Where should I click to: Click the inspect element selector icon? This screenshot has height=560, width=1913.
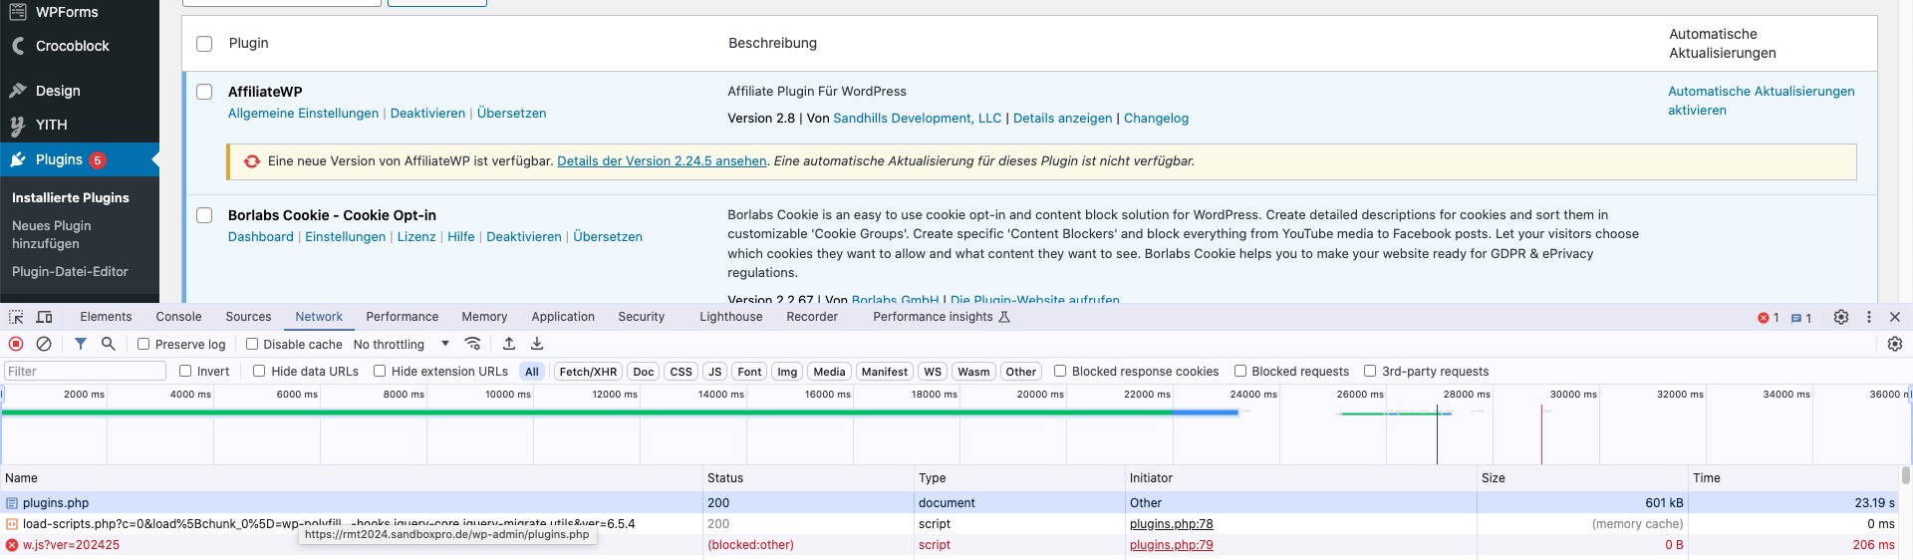[x=16, y=317]
